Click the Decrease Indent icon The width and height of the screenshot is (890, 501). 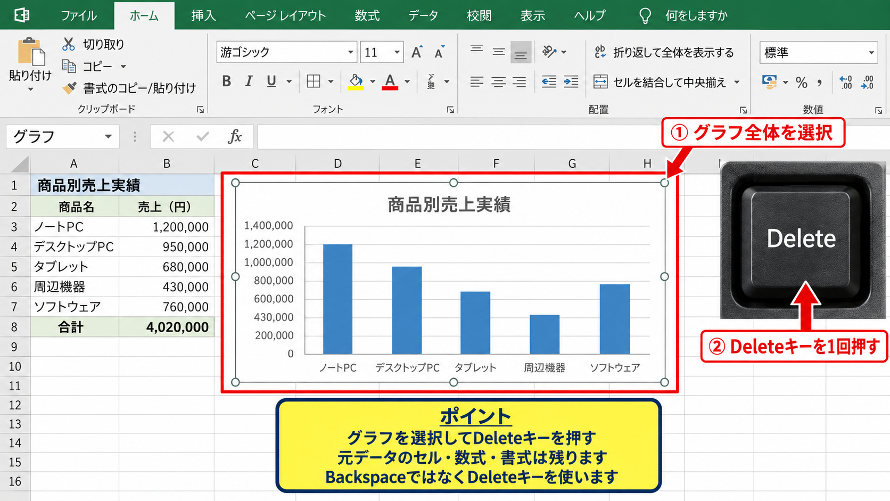549,81
